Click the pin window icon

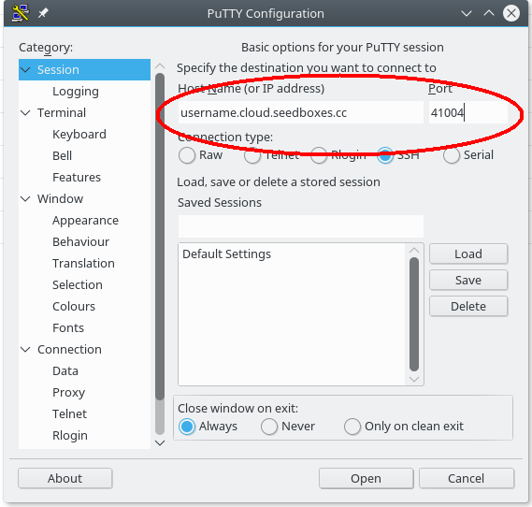pos(43,13)
